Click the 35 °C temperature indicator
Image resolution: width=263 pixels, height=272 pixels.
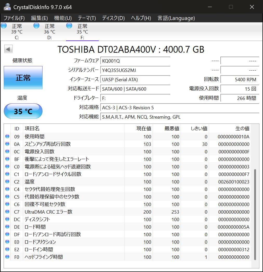point(23,111)
